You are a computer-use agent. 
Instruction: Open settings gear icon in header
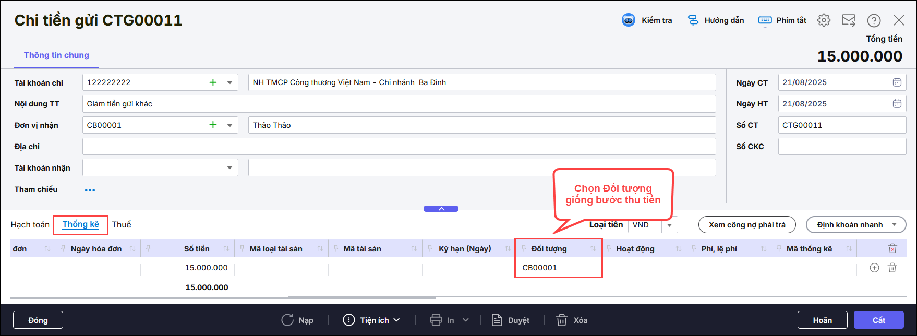click(824, 20)
